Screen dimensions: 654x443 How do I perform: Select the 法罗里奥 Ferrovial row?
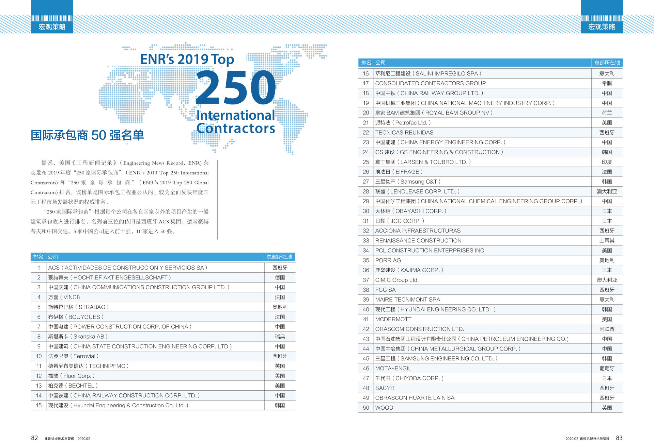click(163, 356)
